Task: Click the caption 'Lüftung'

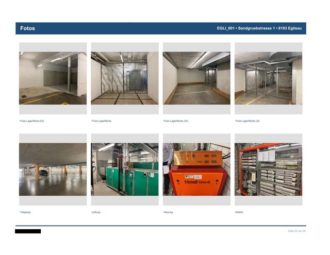Action: 96,212
